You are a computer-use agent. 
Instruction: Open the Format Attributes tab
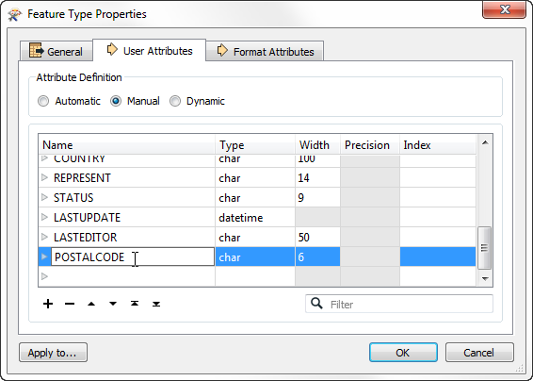265,51
